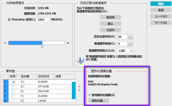
Task: Open the 高速缓存级别 arrow popup
Action: tap(130, 44)
